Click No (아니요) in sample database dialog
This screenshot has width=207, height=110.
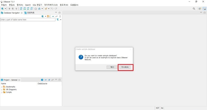point(125,67)
